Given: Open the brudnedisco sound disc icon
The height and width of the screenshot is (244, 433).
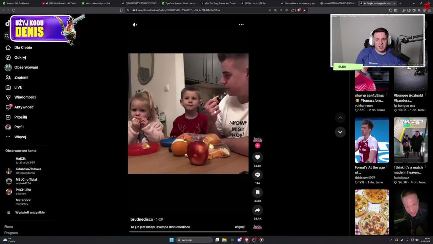Looking at the screenshot, I should click(x=257, y=227).
